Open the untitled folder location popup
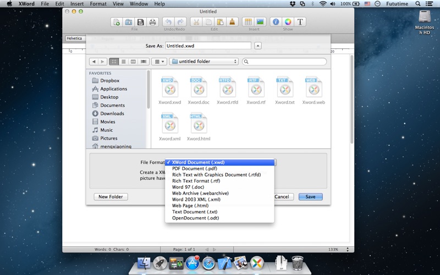This screenshot has height=275, width=440. 204,62
